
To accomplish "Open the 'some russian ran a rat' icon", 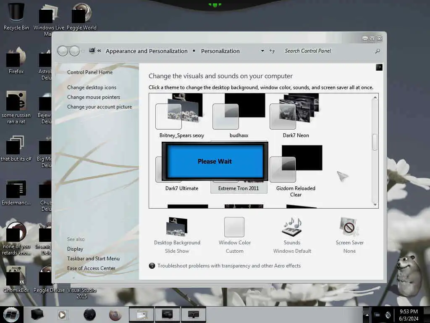I will point(16,108).
